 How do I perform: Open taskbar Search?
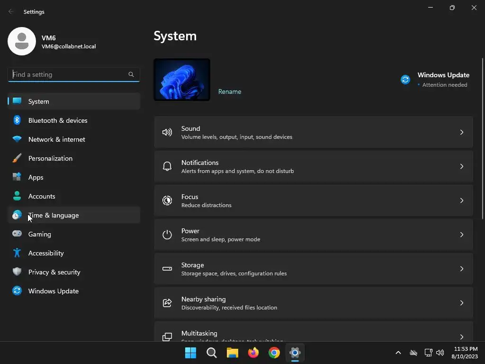pos(212,353)
